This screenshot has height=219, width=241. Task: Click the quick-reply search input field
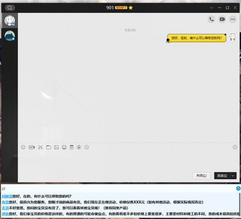118,189
